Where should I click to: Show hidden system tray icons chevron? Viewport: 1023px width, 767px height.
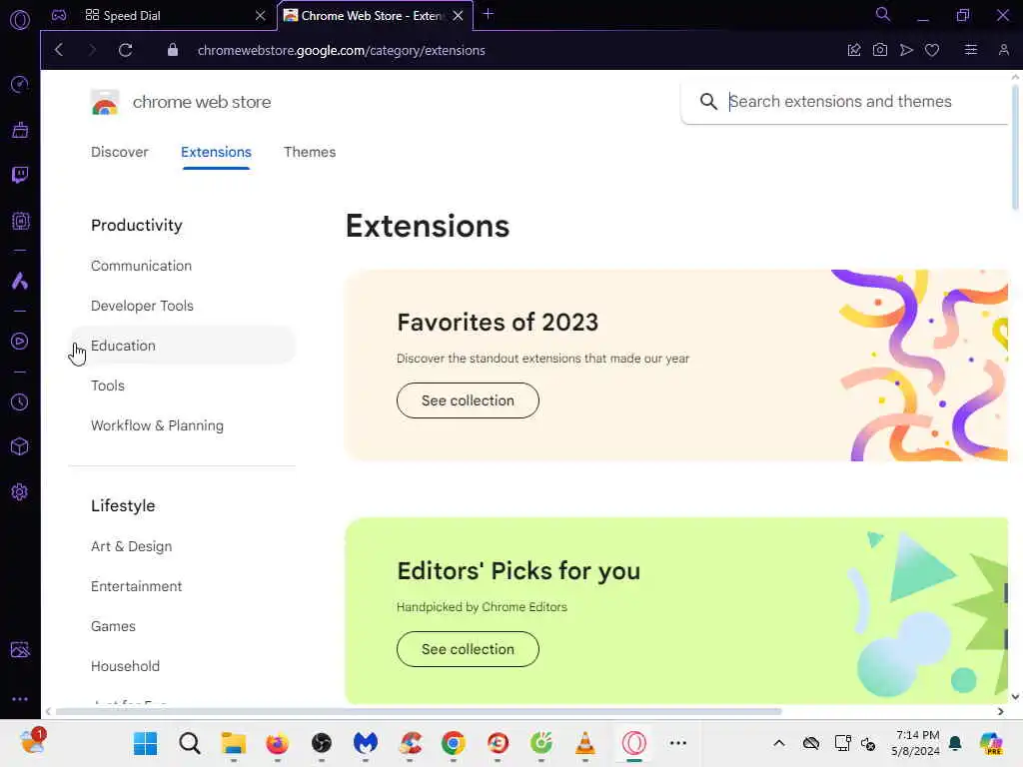click(x=779, y=743)
